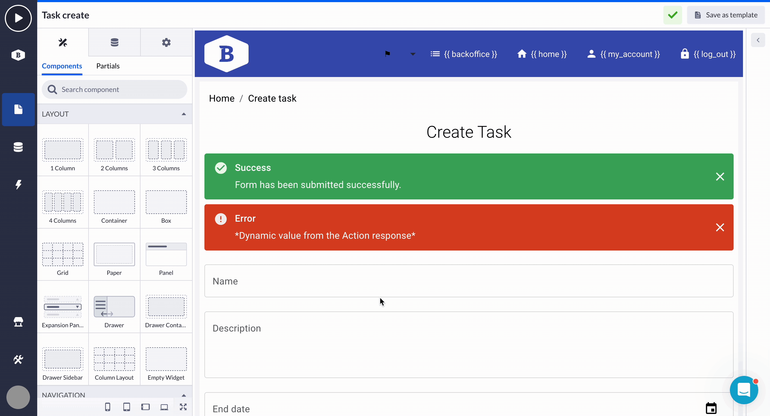This screenshot has height=416, width=770.
Task: Close the Error alert
Action: [720, 228]
